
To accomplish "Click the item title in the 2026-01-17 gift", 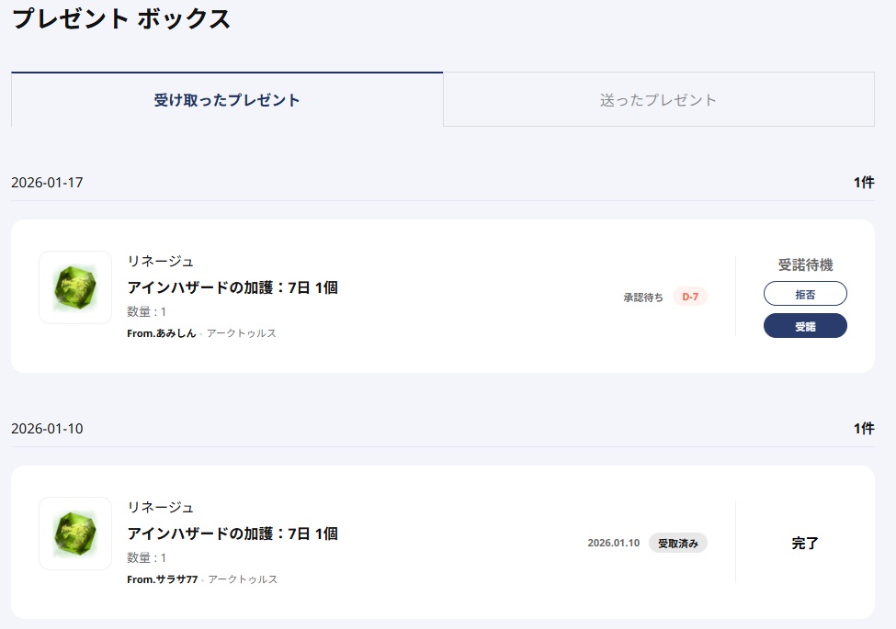I will (x=233, y=287).
